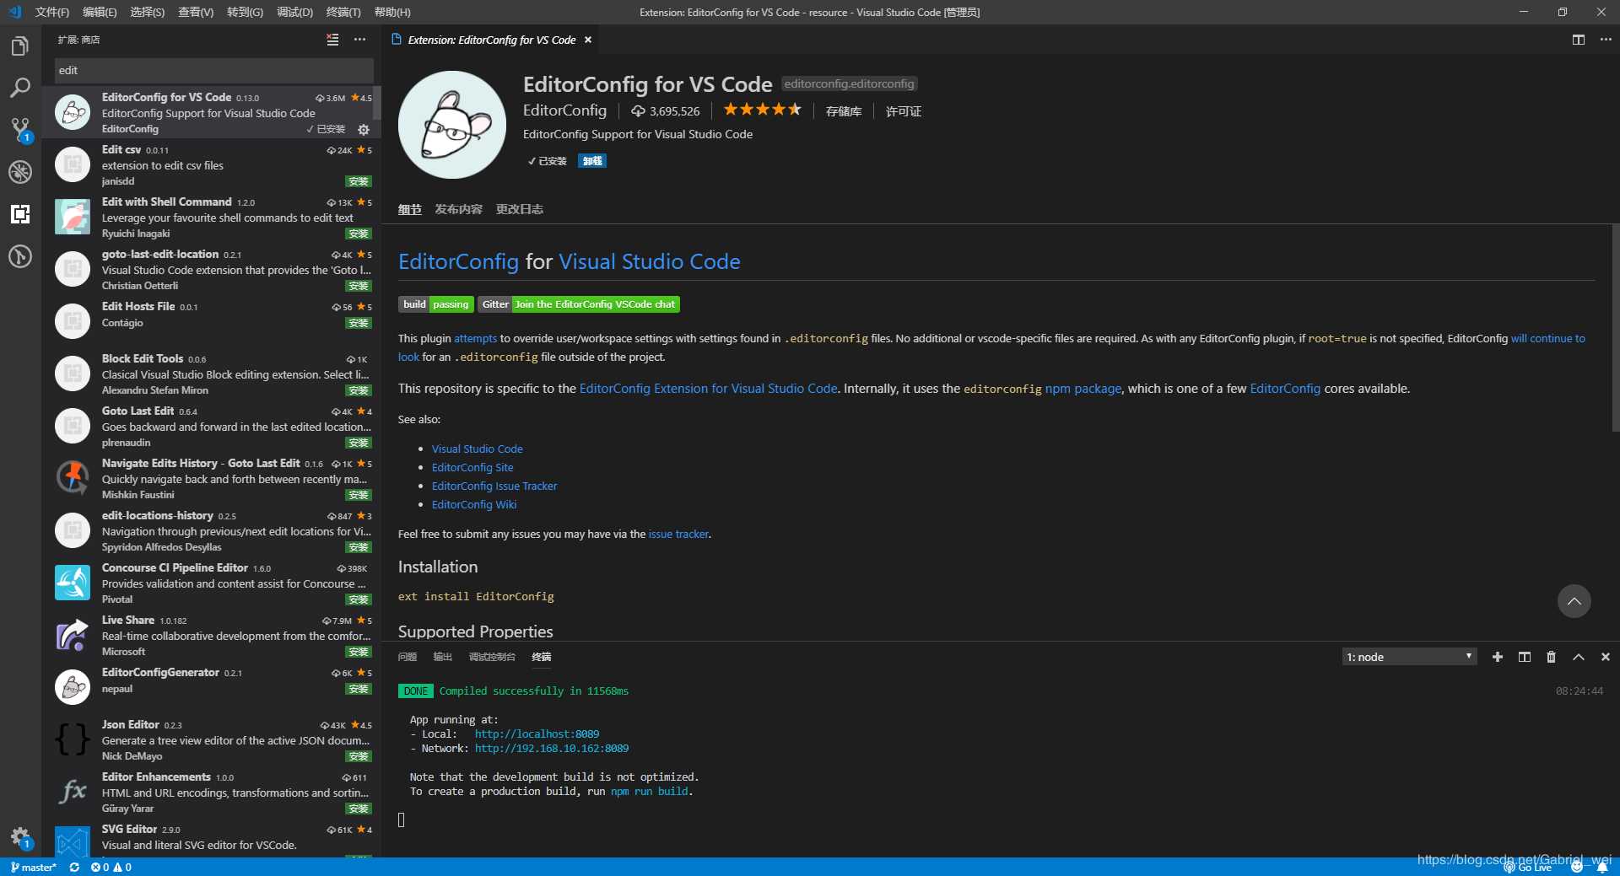Start Go Live server from status bar
1620x876 pixels.
tap(1528, 867)
